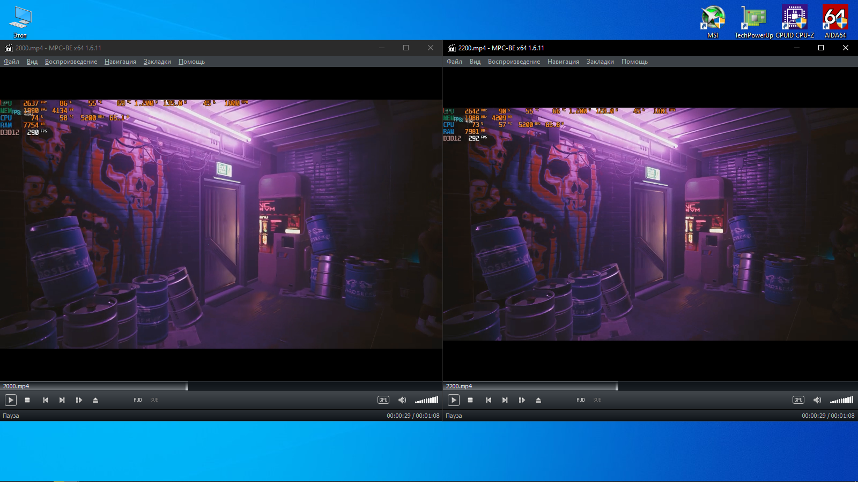Image resolution: width=858 pixels, height=482 pixels.
Task: Open Закладки menu in 2200.mp4 window
Action: point(600,62)
